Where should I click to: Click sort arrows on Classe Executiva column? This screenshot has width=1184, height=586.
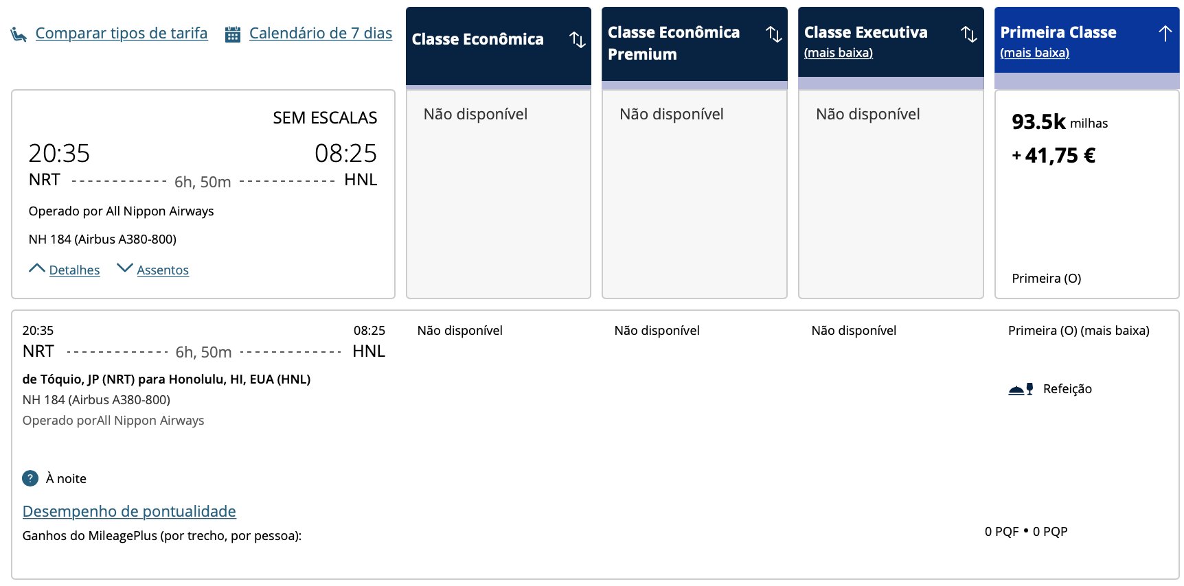[969, 34]
